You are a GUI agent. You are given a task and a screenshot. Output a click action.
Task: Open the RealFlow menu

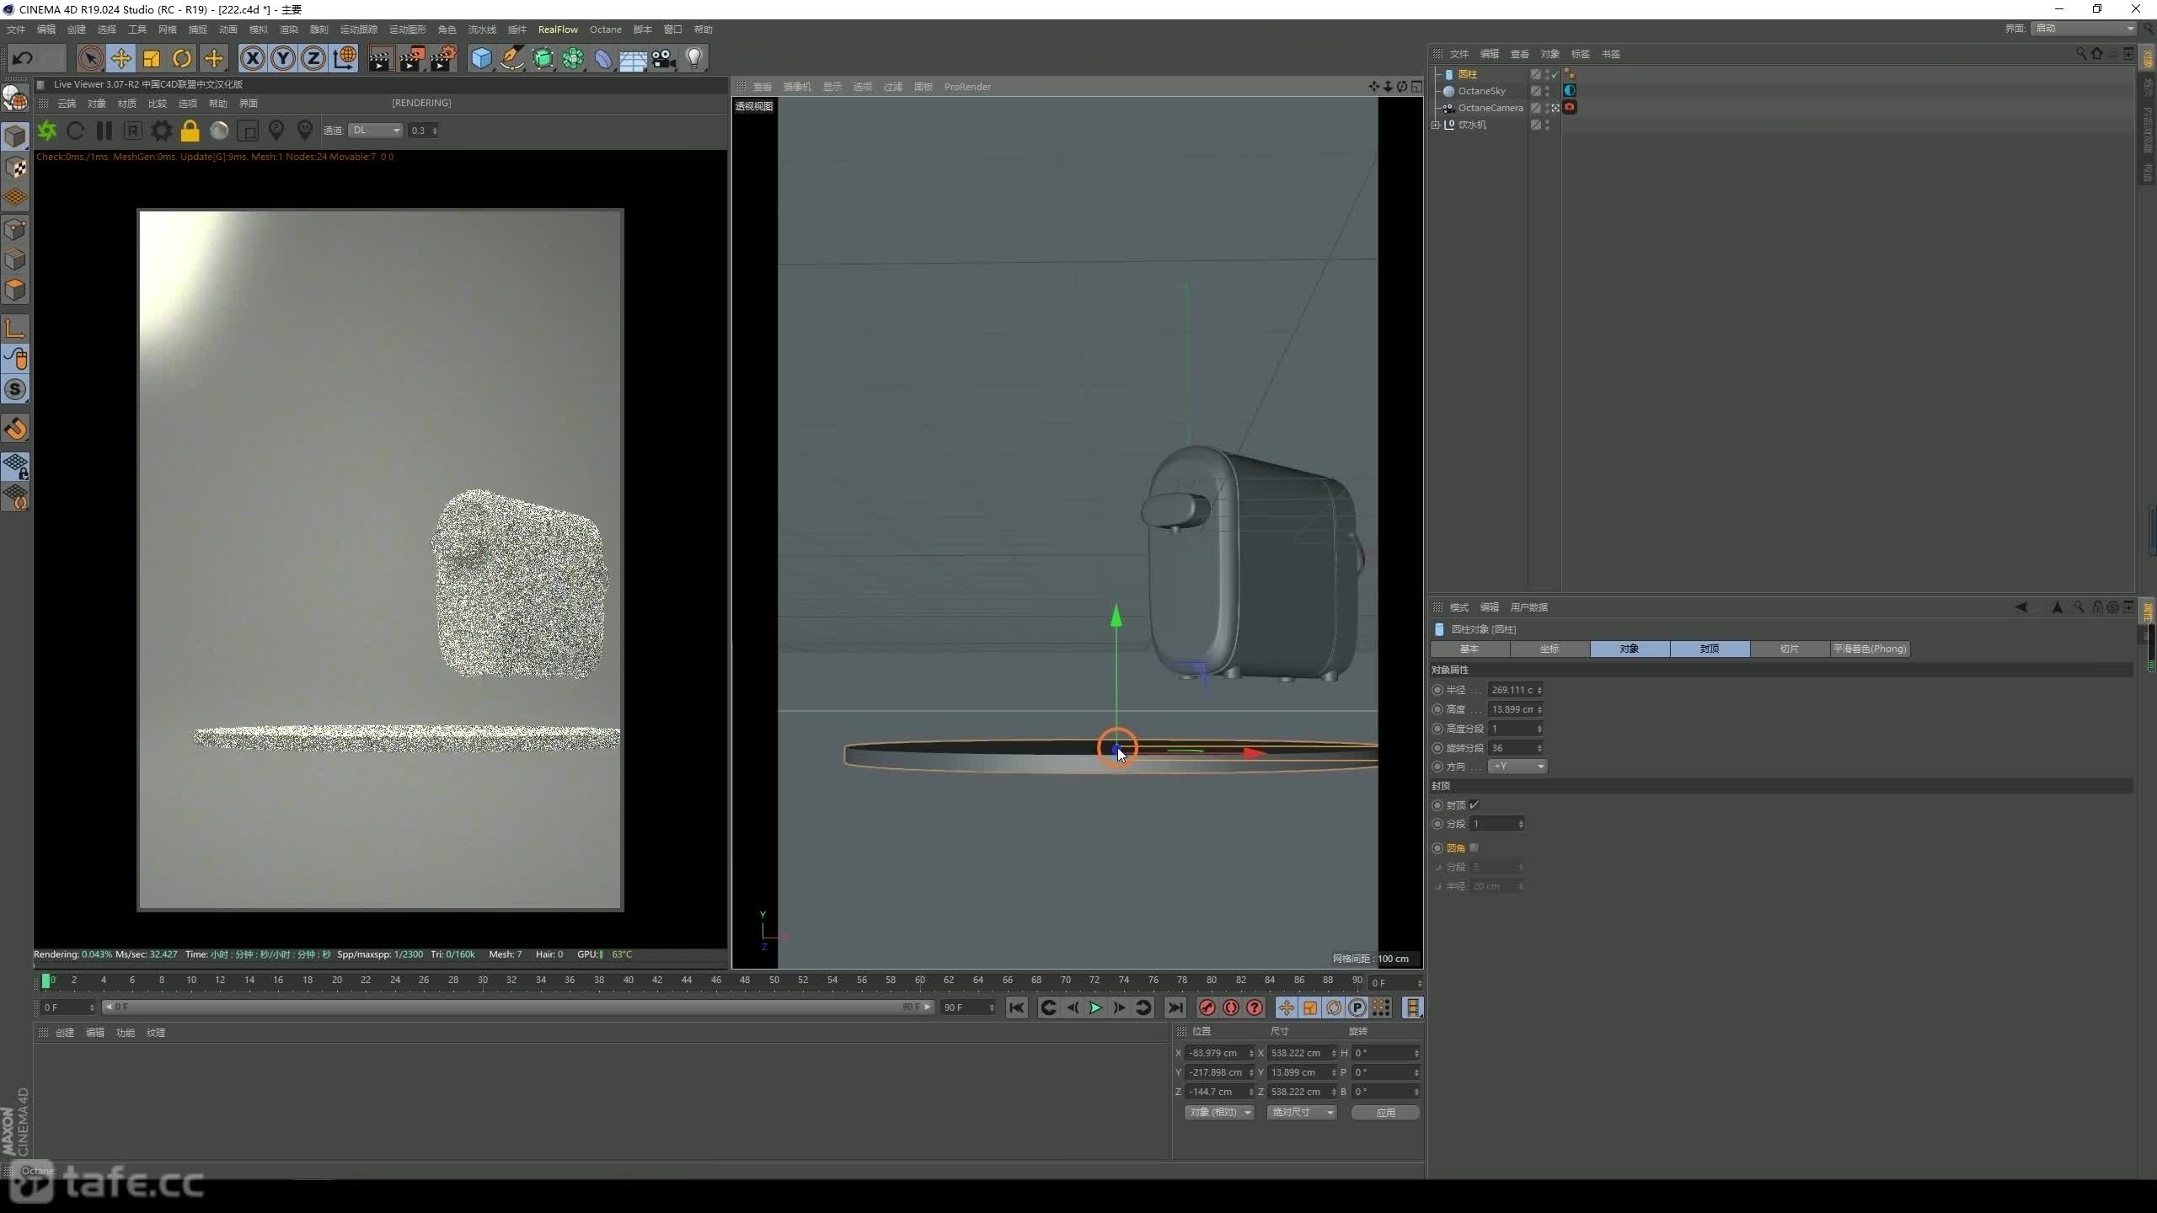click(558, 29)
